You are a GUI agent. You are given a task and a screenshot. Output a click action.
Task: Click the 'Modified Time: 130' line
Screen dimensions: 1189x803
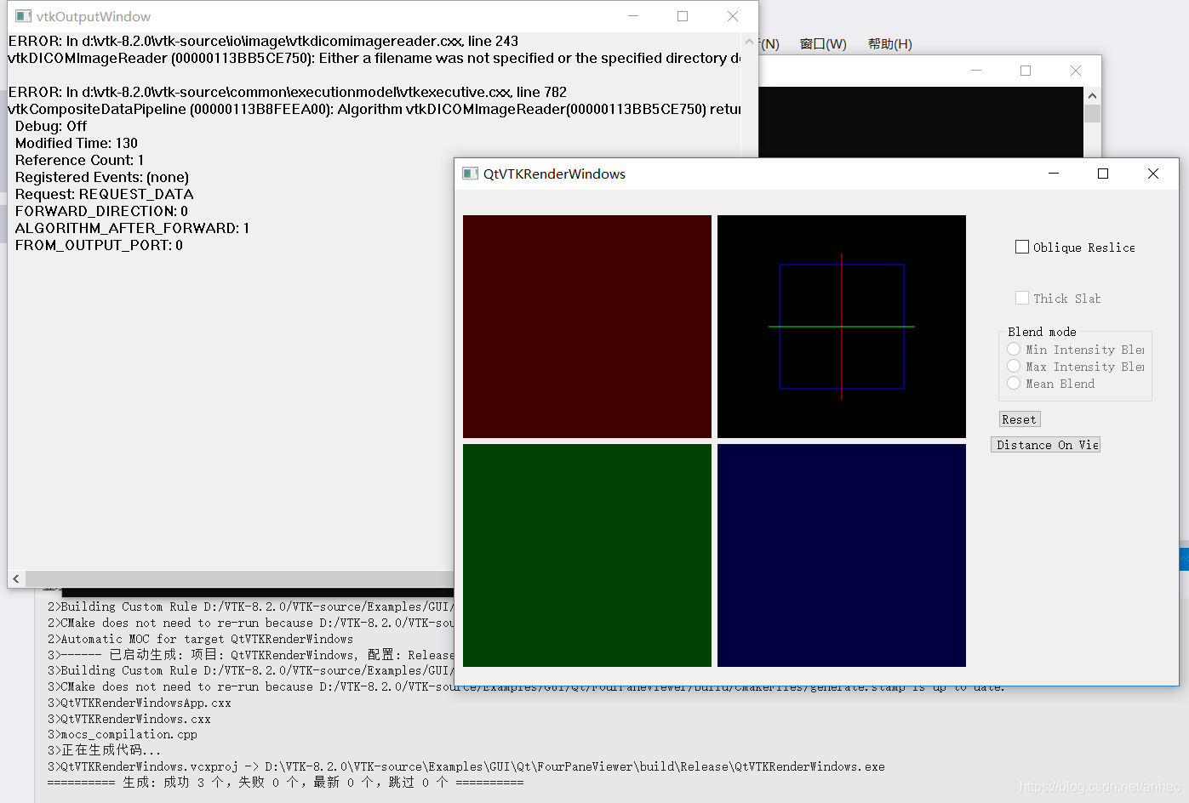click(x=77, y=143)
